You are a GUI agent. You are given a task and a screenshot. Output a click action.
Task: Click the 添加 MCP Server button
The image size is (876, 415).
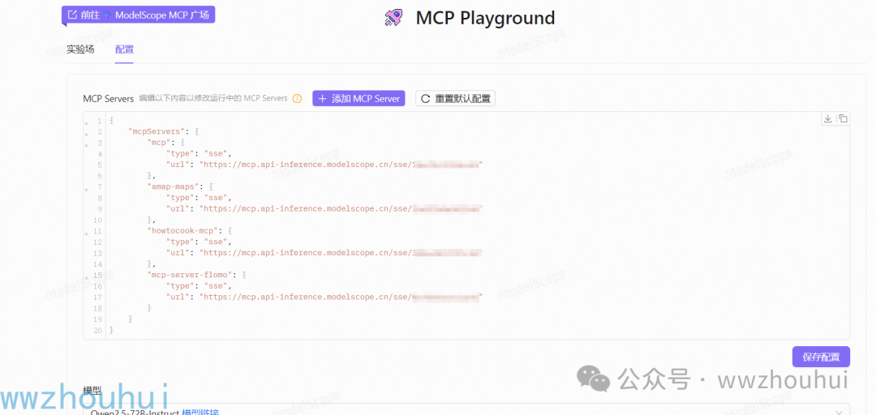(359, 98)
